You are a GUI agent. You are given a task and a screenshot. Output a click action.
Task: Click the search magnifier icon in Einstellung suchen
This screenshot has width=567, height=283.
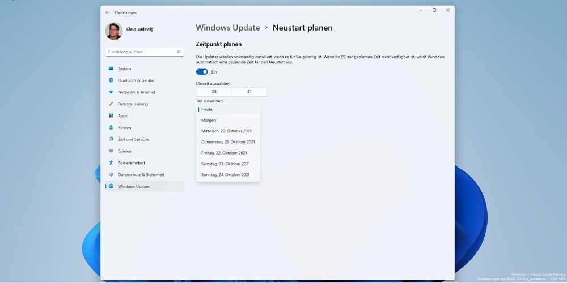178,52
